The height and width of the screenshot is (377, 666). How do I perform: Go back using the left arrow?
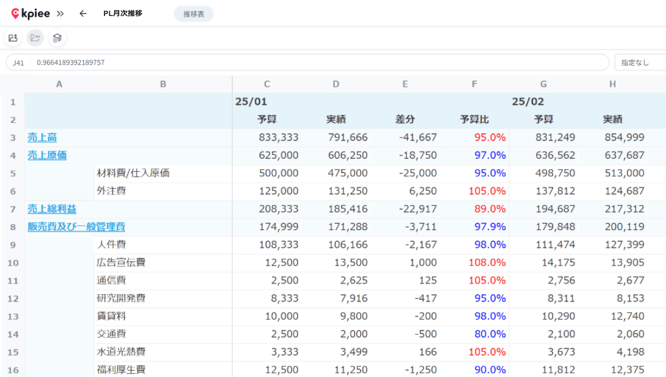point(83,14)
